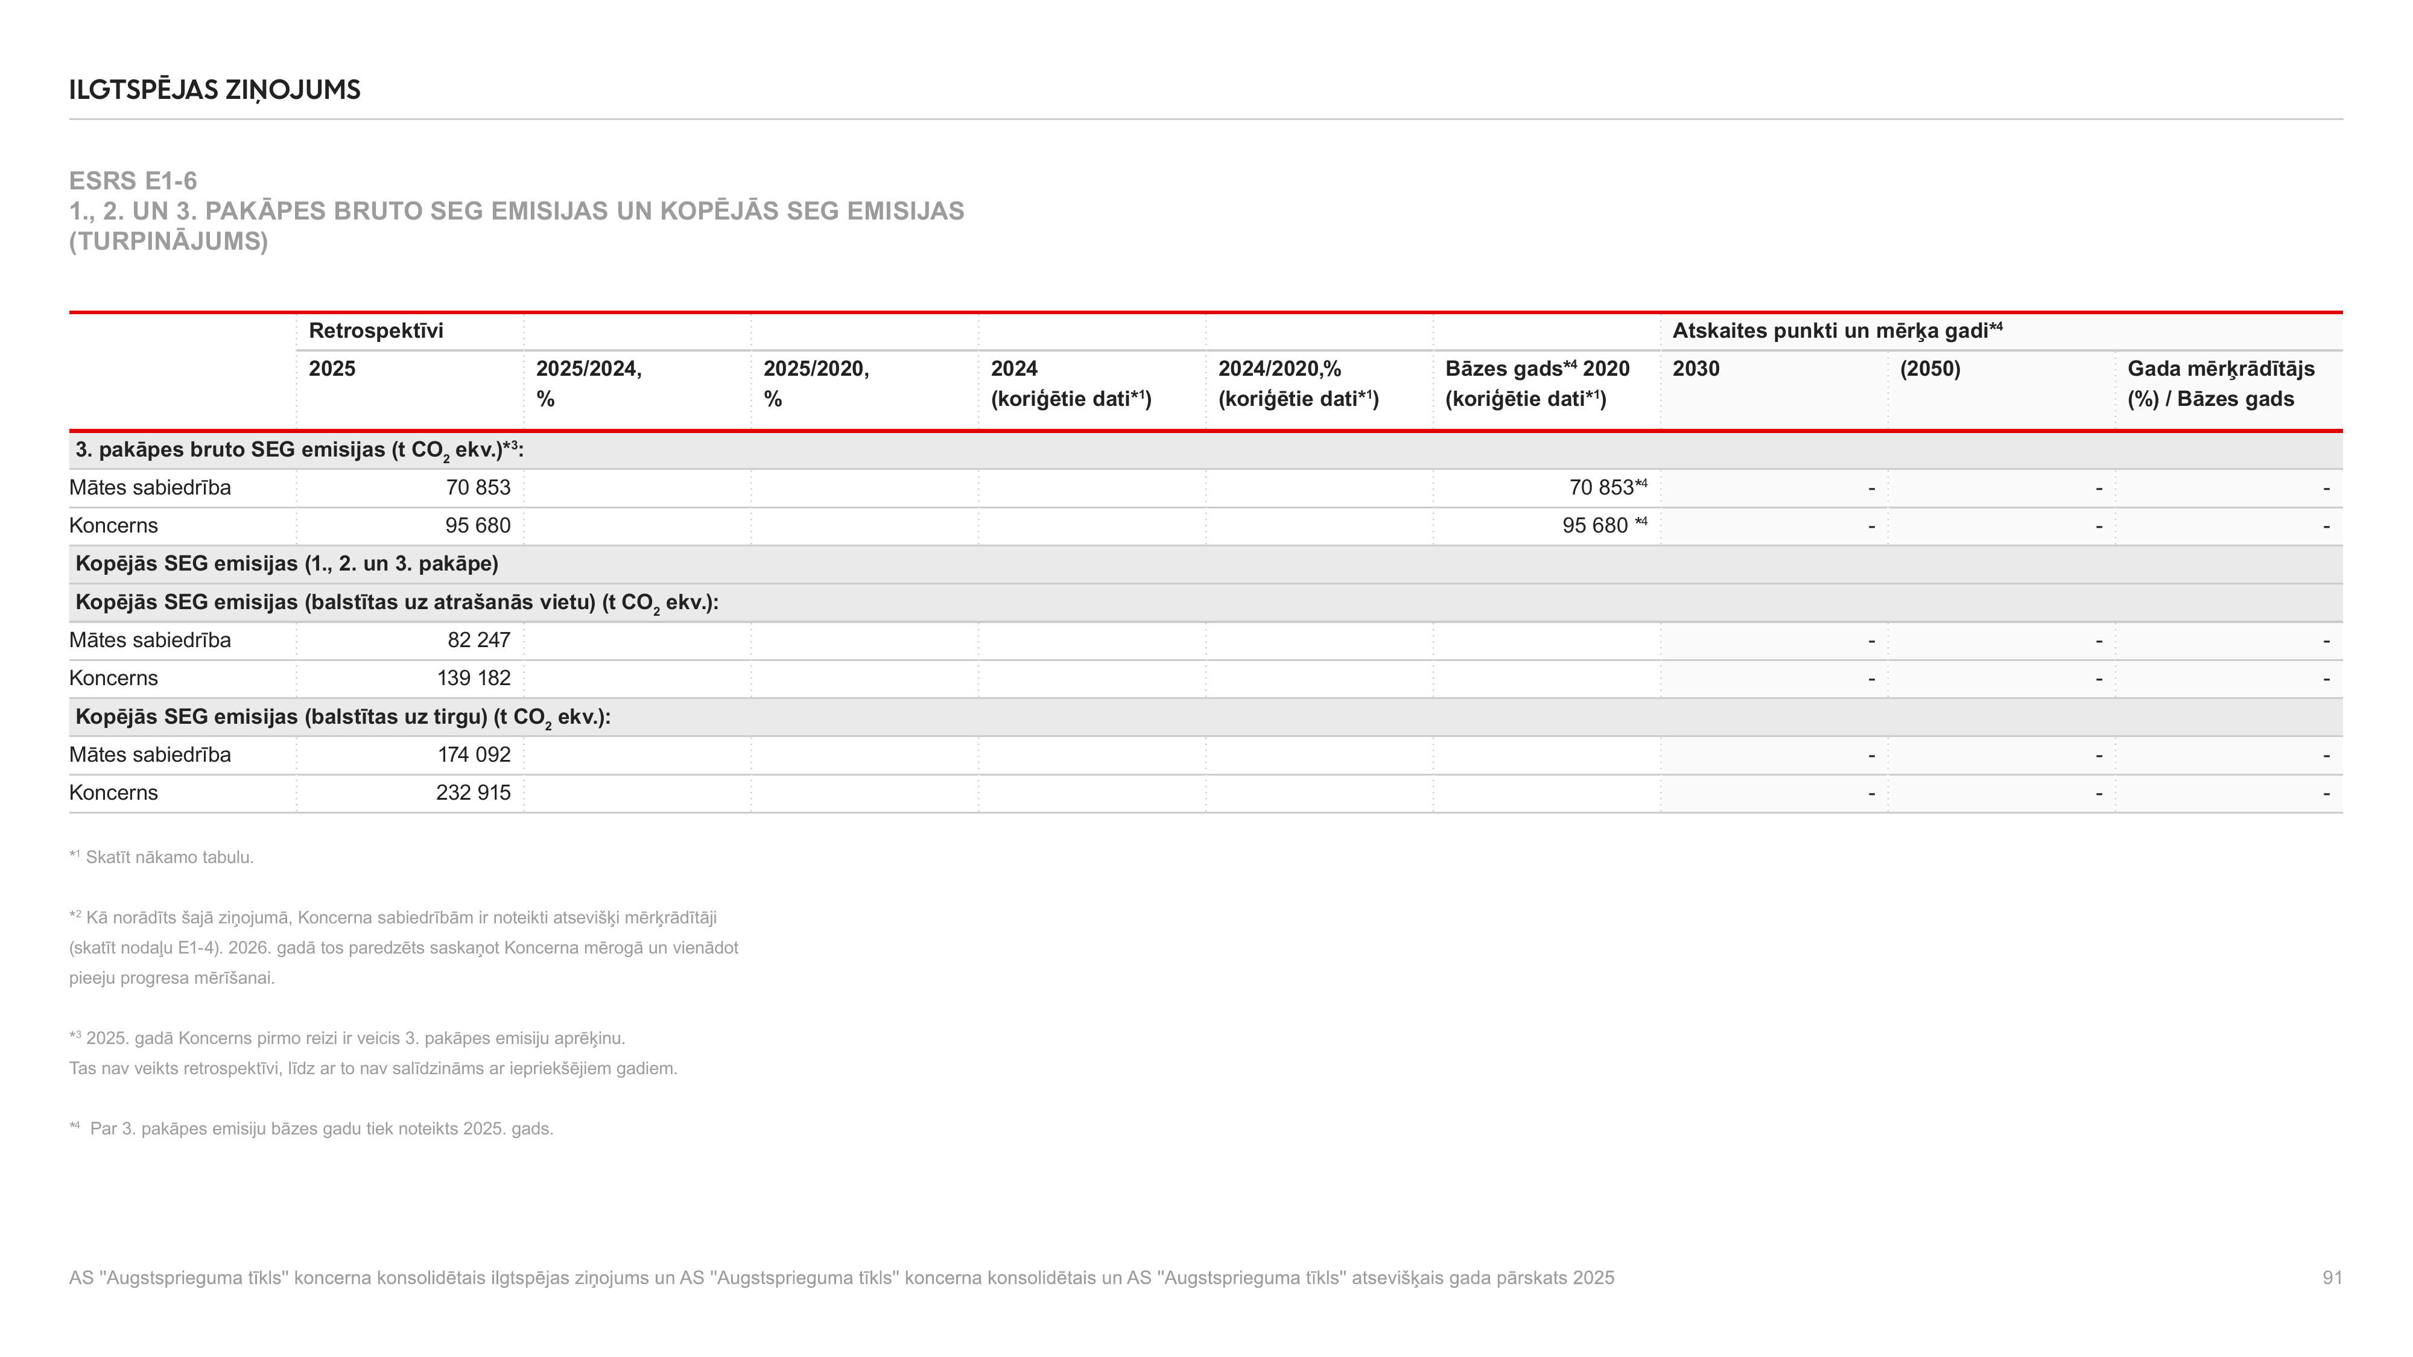Select the 2025/2024, % column header
This screenshot has width=2413, height=1357.
[x=588, y=384]
